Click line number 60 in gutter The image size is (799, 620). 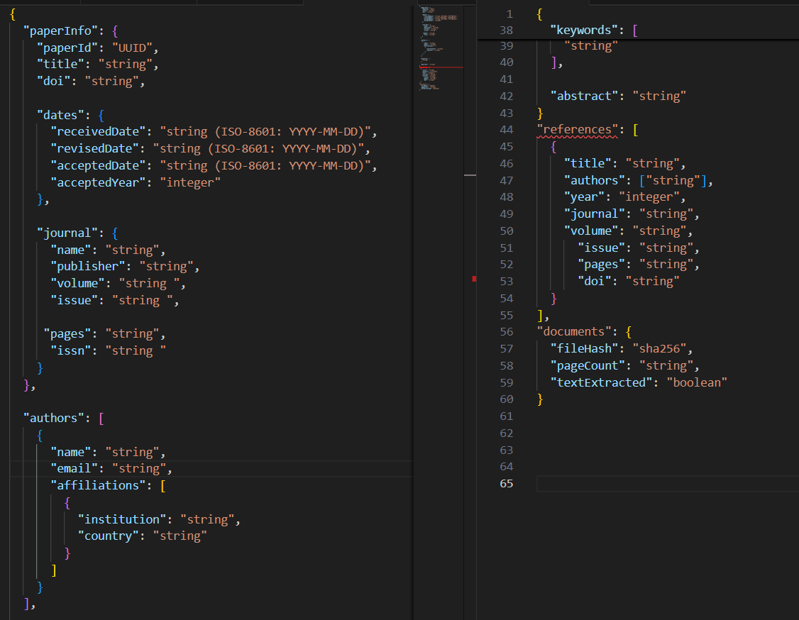coord(507,399)
